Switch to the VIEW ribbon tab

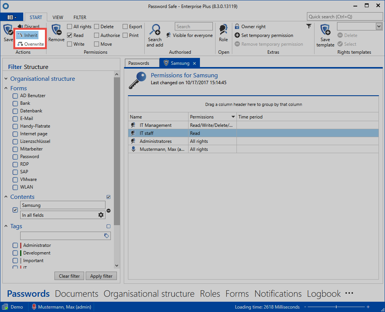point(58,18)
